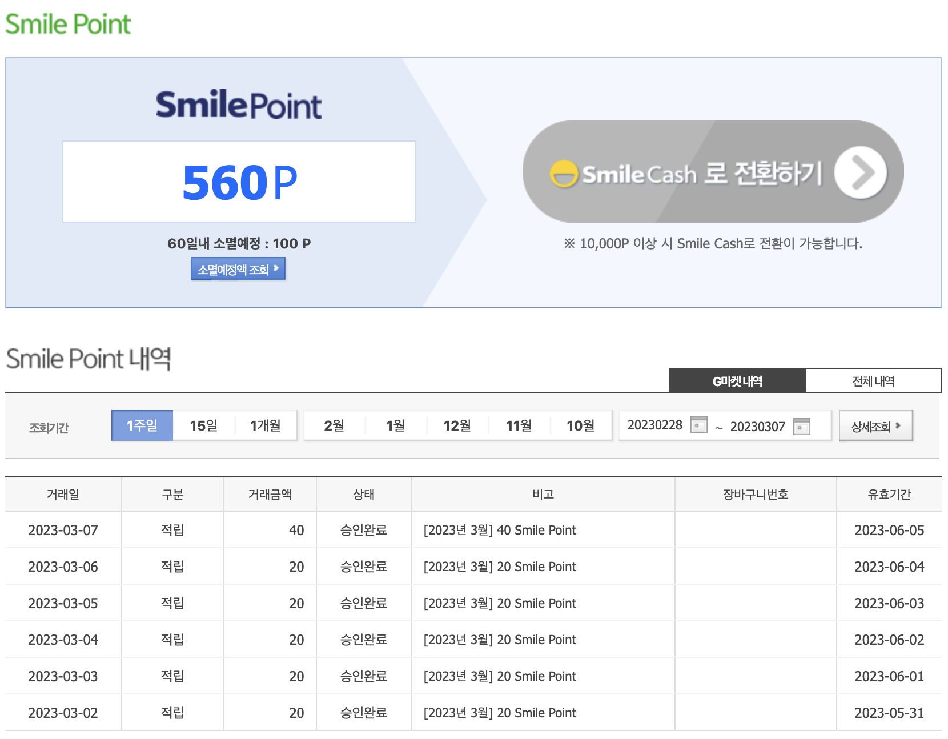Select transaction date 2023-03-07

coord(63,530)
